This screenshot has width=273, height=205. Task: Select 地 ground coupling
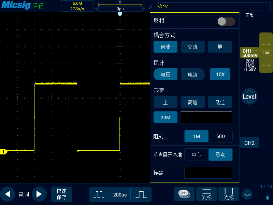coord(220,47)
